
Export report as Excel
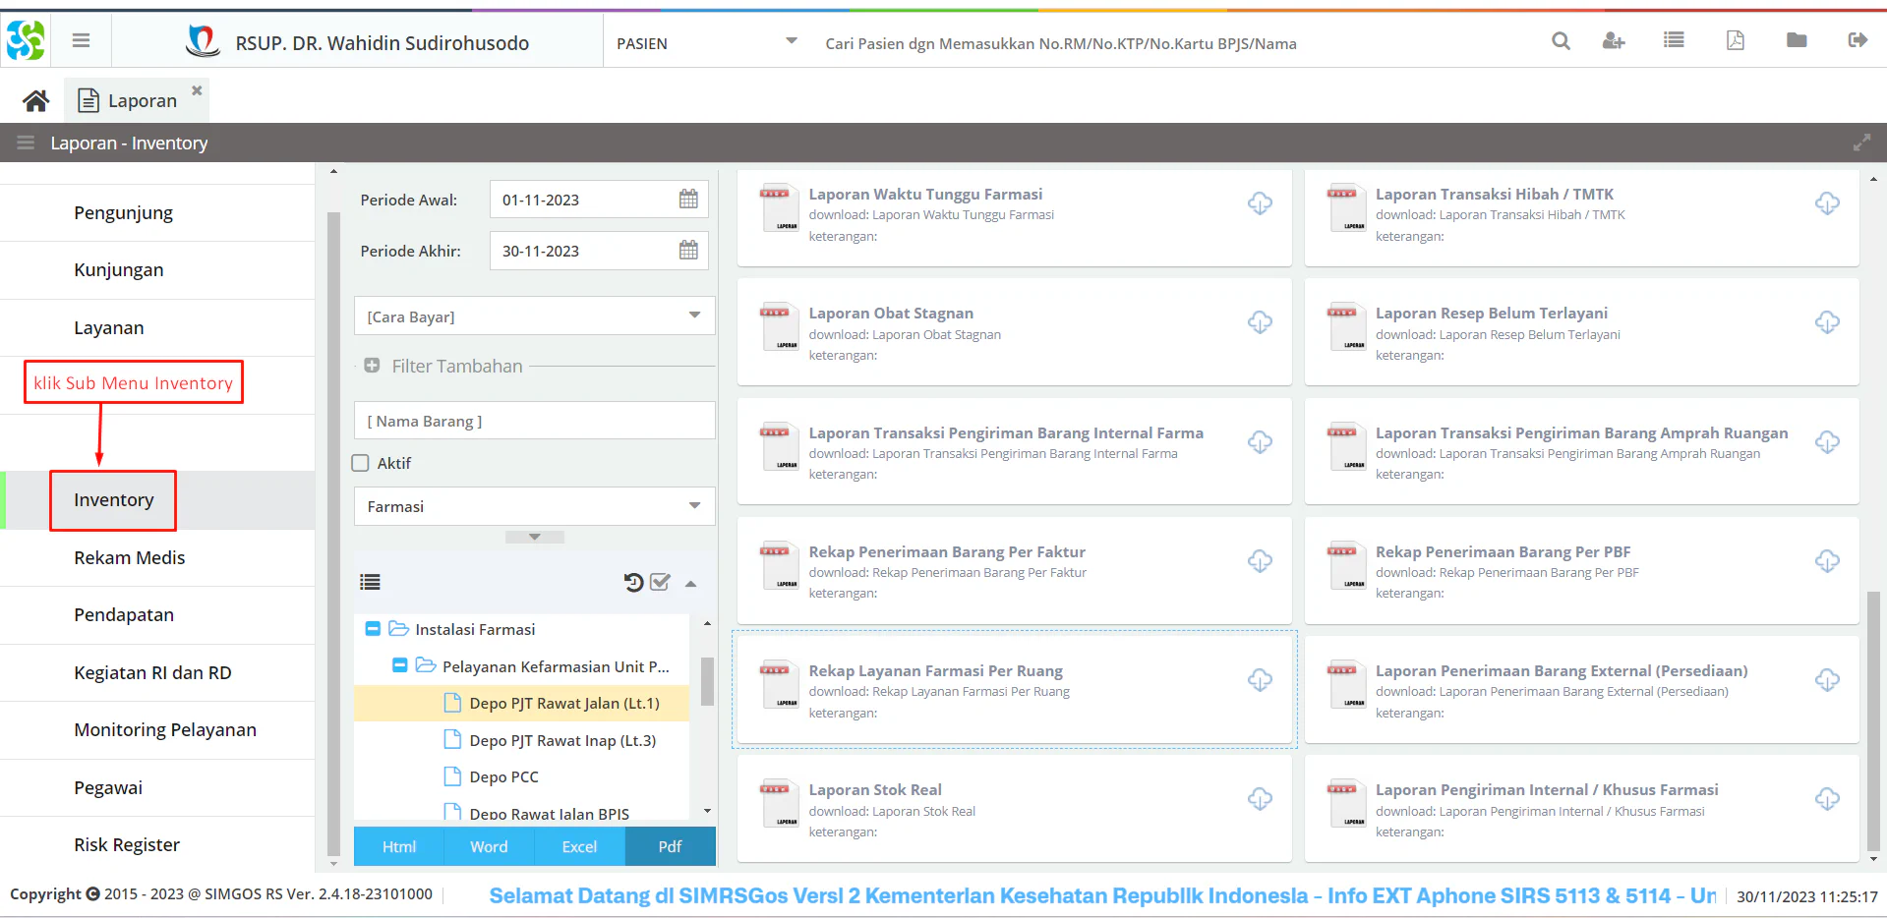pyautogui.click(x=579, y=846)
